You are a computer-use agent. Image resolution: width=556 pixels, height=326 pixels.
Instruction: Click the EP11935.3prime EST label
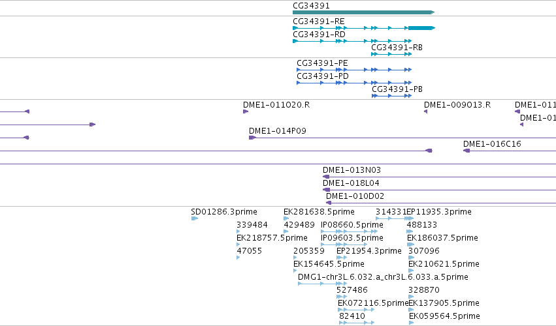(x=438, y=212)
